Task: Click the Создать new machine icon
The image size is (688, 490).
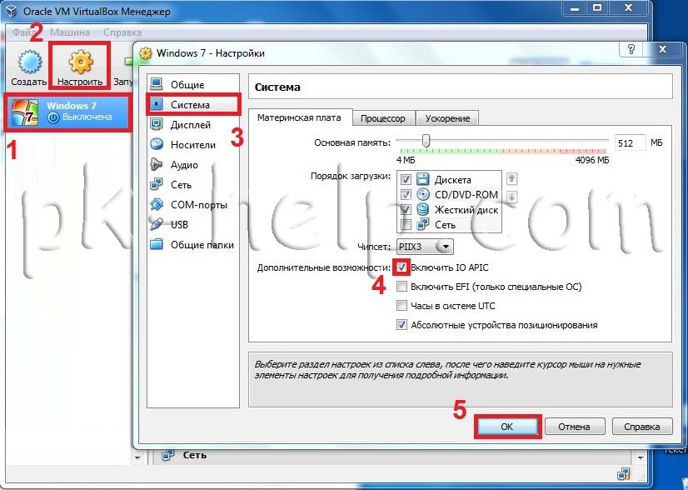Action: 30,62
